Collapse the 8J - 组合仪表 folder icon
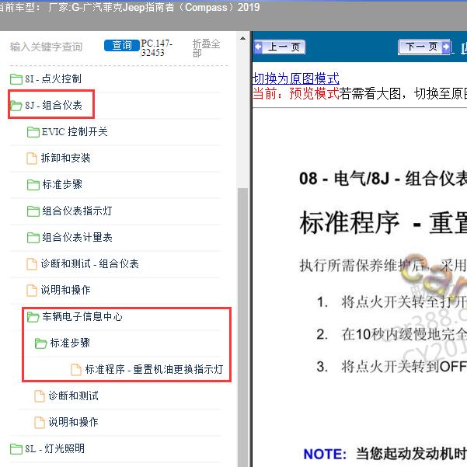The width and height of the screenshot is (467, 467). click(x=16, y=106)
